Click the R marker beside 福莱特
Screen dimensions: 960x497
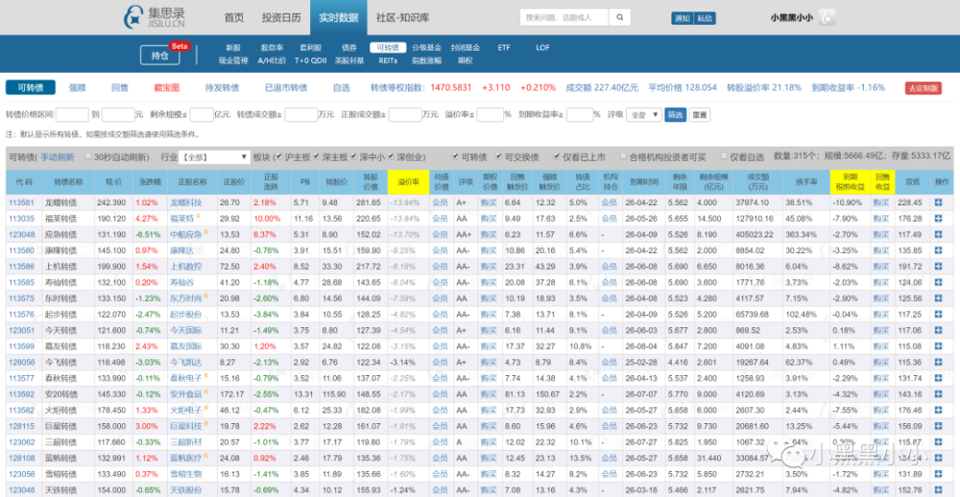[x=198, y=217]
